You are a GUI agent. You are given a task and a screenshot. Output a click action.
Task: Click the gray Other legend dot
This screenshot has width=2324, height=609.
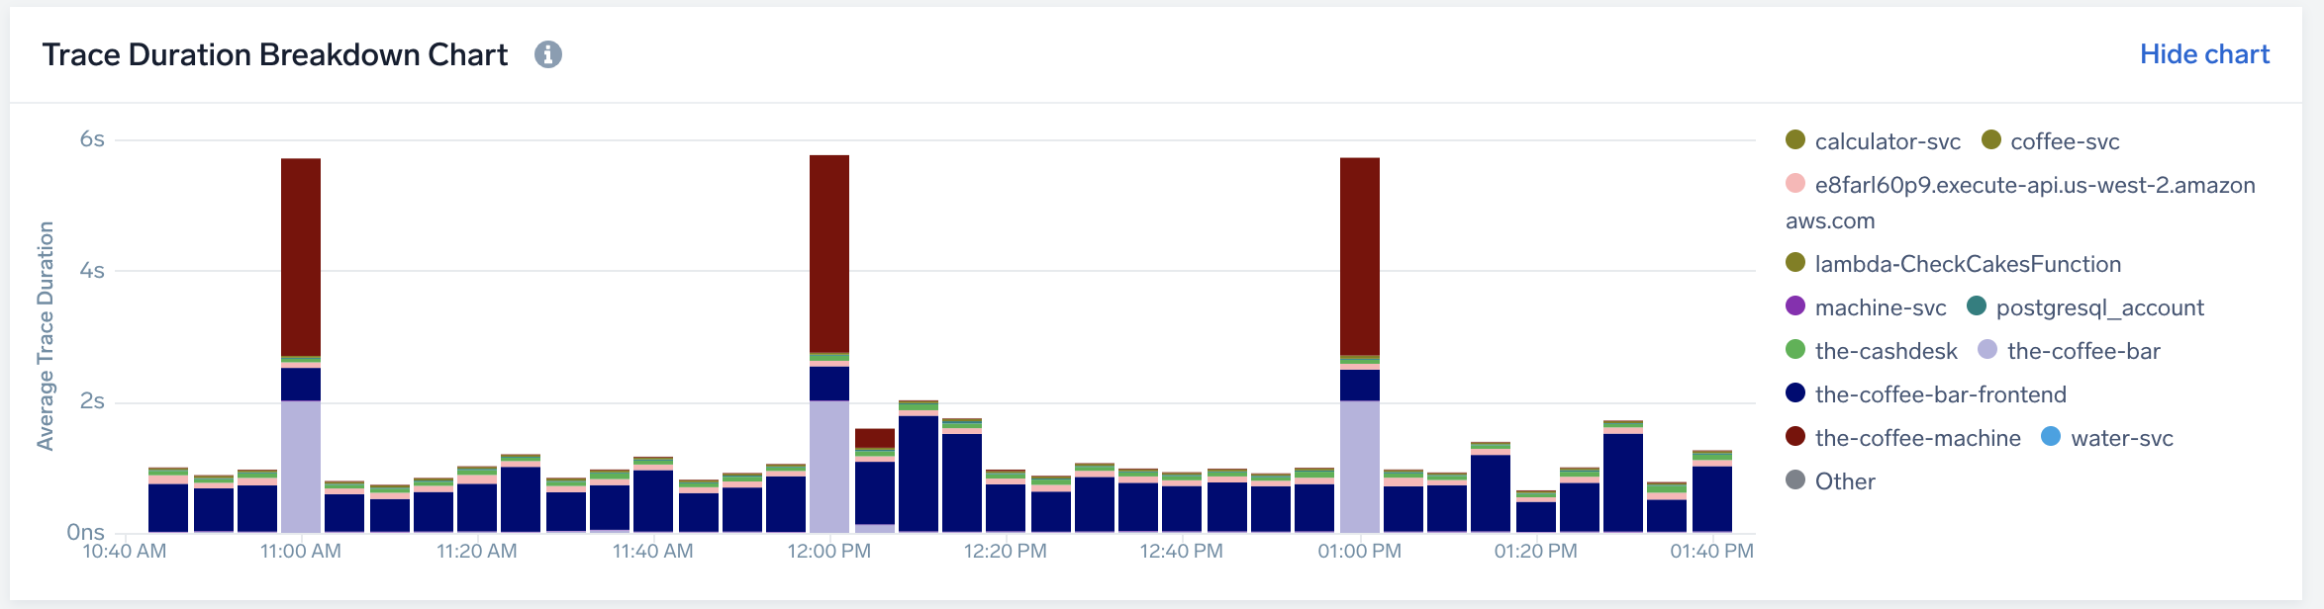(1795, 480)
